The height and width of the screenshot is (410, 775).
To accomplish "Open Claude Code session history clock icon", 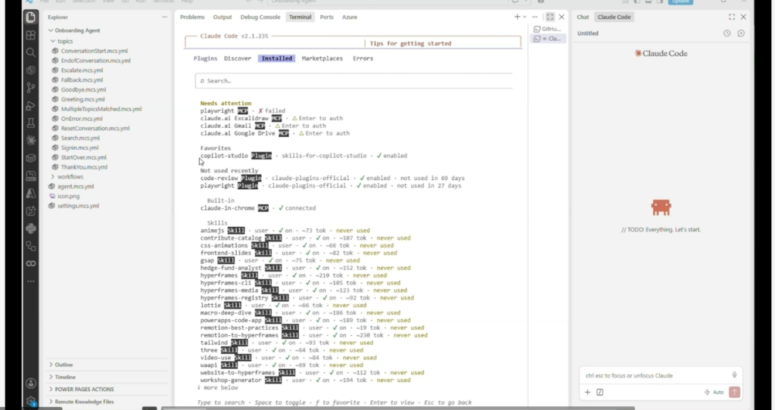I will (727, 33).
